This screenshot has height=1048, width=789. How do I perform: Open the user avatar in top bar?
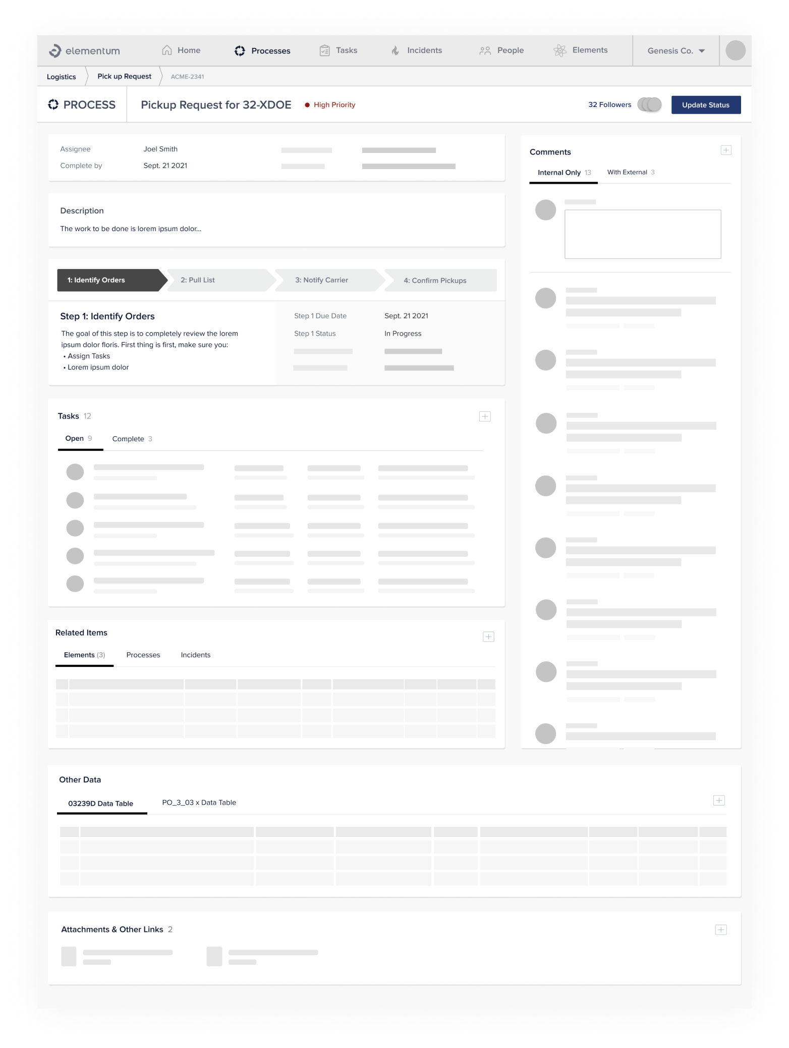735,50
